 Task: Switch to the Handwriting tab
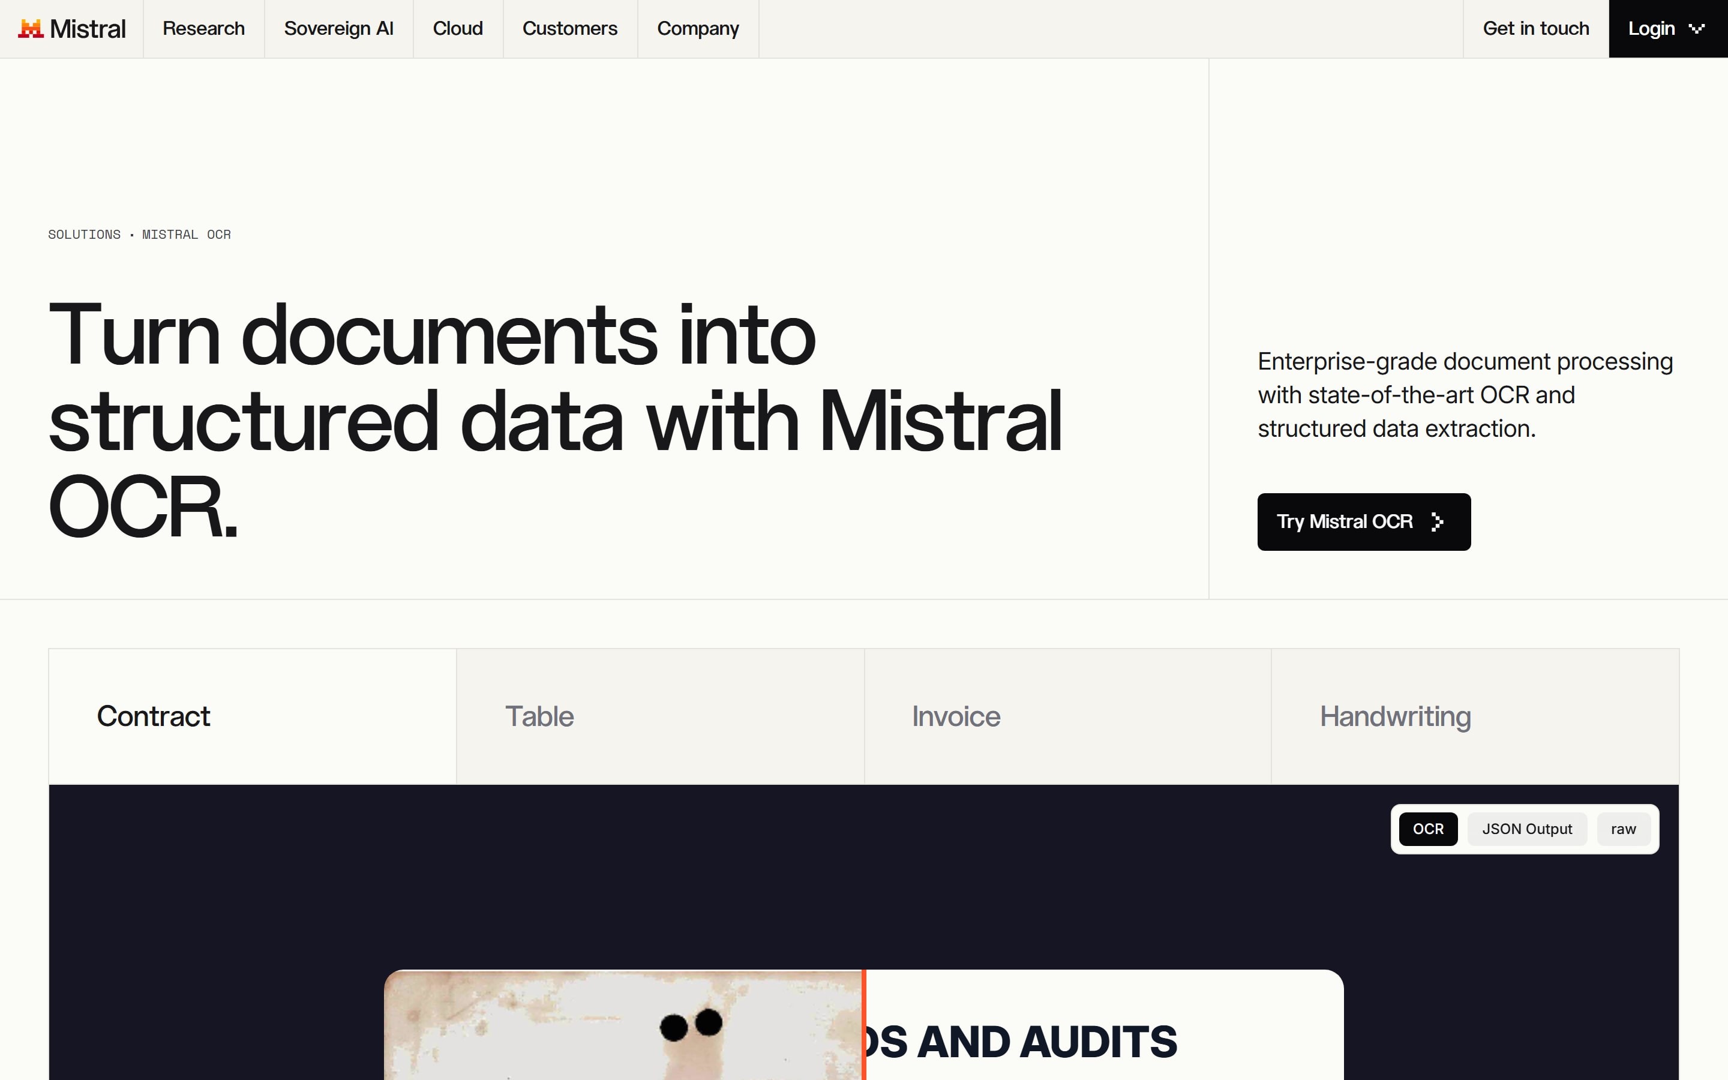(x=1475, y=716)
